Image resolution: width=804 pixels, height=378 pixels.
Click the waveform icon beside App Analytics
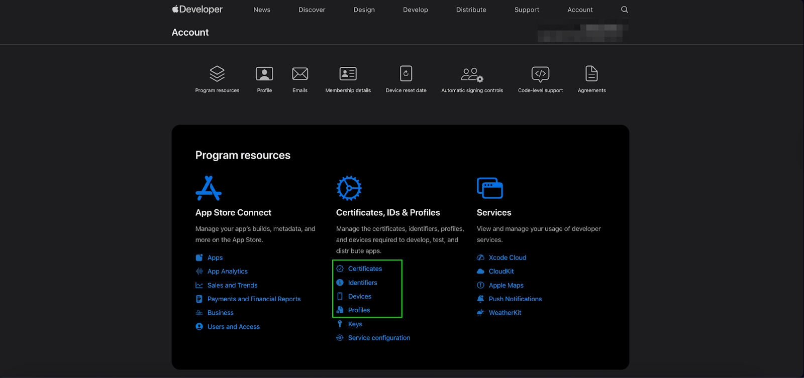pos(199,271)
